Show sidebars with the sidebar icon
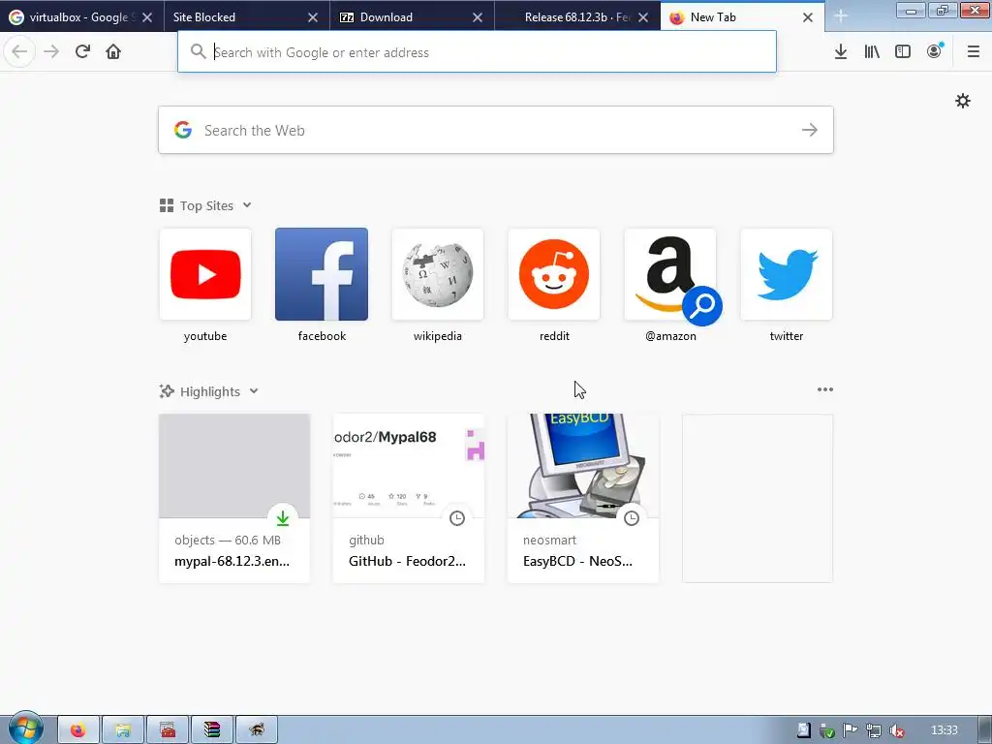 tap(903, 52)
